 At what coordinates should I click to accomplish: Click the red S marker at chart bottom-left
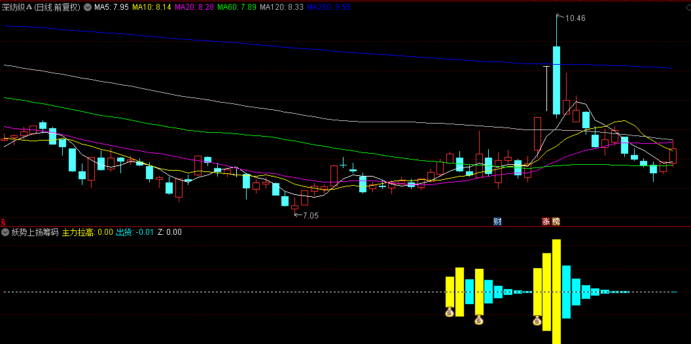[3, 222]
